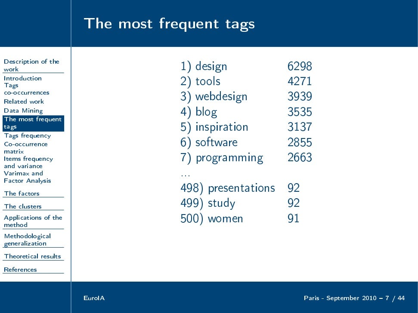The height and width of the screenshot is (313, 418).
Task: Click 'Paris - September 2010' footer text
Action: click(x=340, y=298)
